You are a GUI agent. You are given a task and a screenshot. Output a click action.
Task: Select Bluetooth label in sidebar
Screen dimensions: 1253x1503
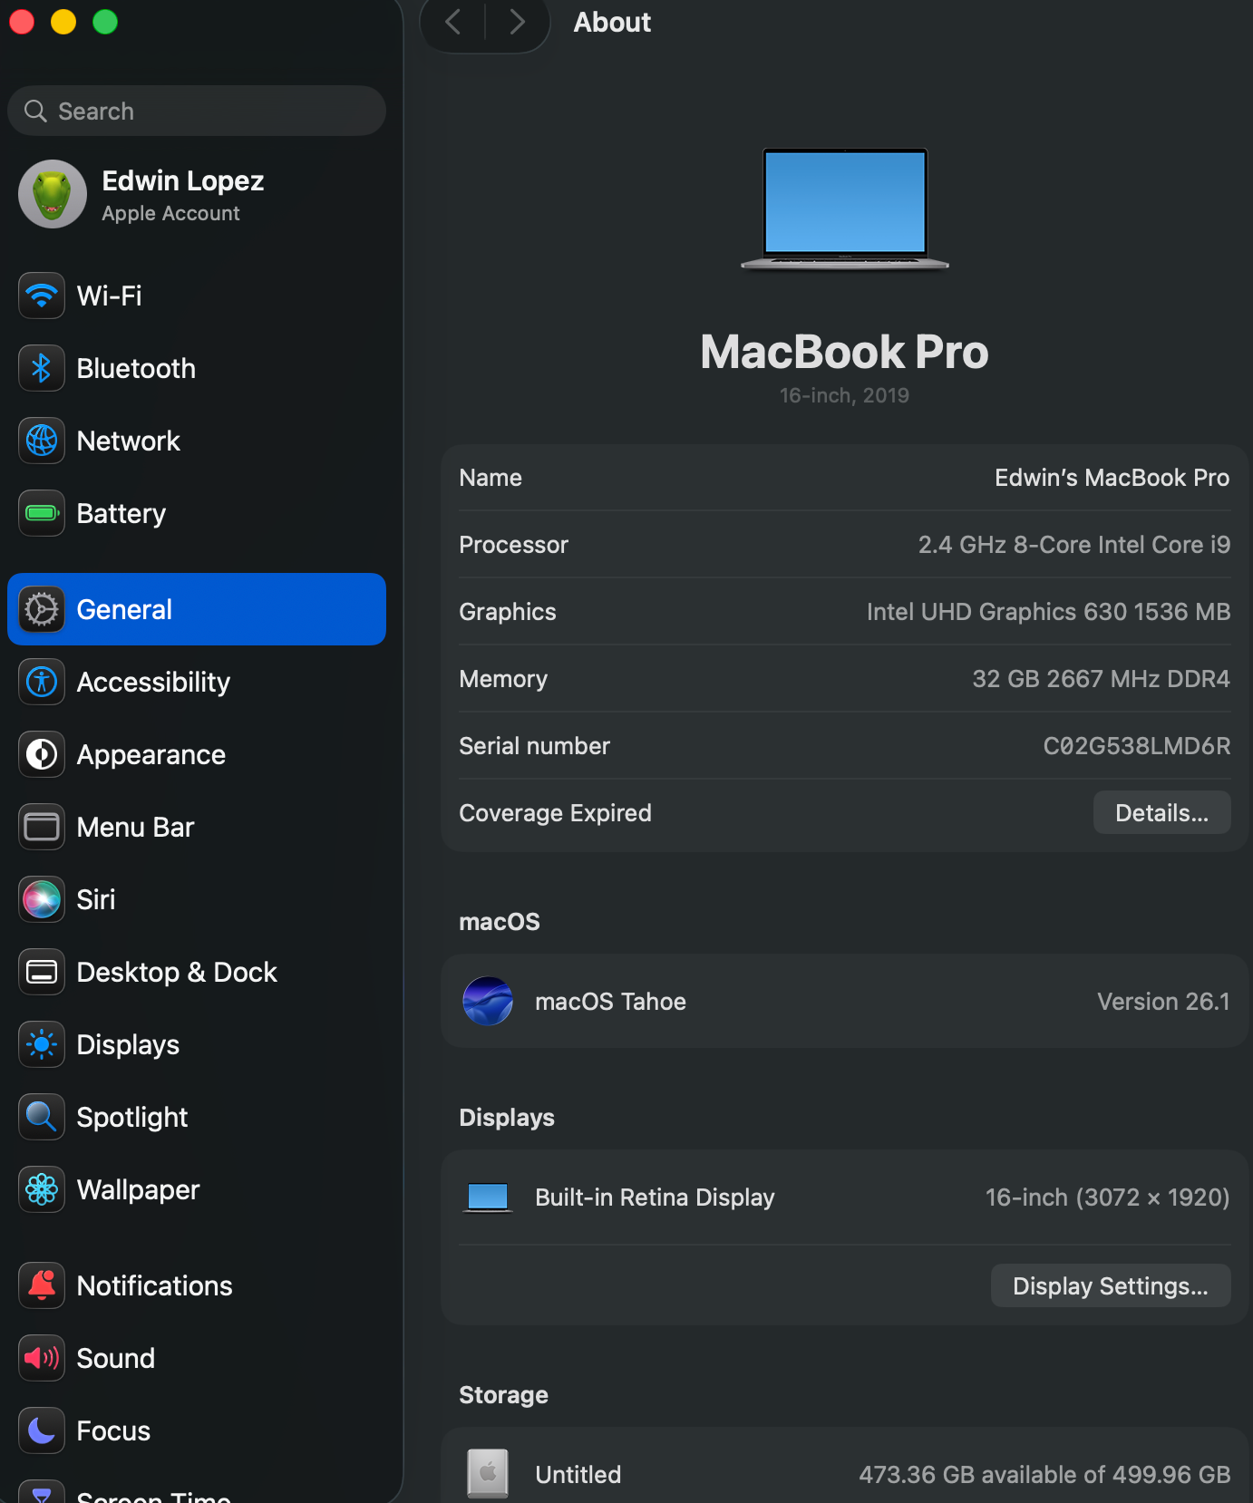point(136,368)
